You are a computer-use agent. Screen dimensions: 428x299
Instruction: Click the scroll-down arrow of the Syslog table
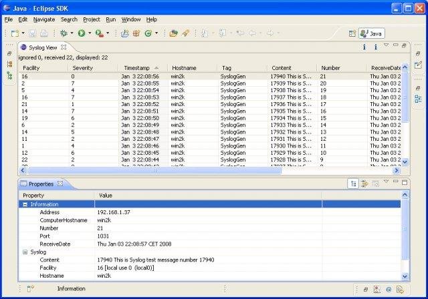click(x=405, y=162)
